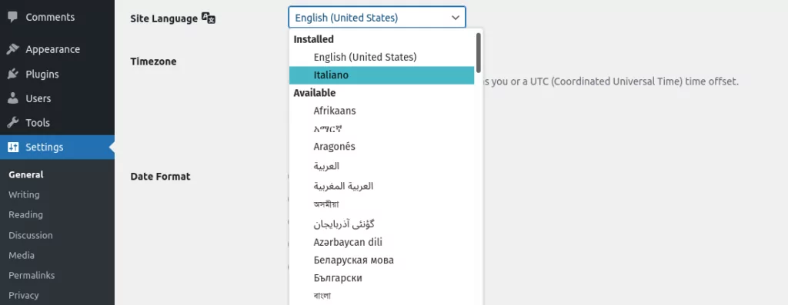788x305 pixels.
Task: Click the Date Format label
Action: pyautogui.click(x=160, y=177)
